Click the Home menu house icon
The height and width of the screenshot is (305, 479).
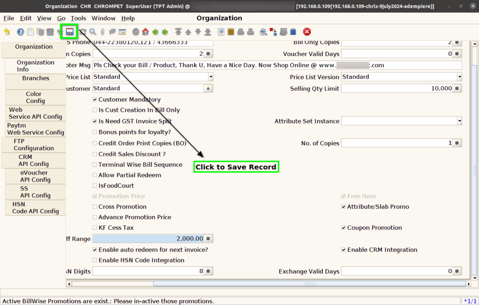[145, 32]
